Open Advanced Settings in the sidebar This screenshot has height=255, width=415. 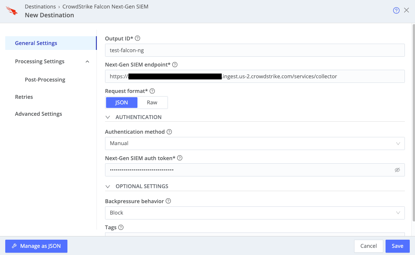pyautogui.click(x=38, y=114)
